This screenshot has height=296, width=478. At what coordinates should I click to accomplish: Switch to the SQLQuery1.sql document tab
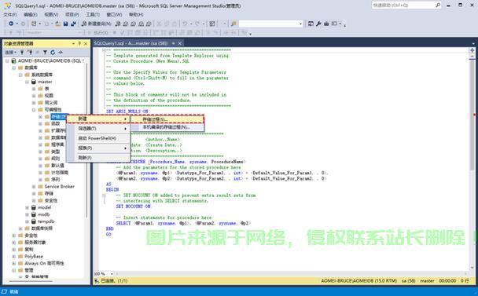[x=131, y=43]
